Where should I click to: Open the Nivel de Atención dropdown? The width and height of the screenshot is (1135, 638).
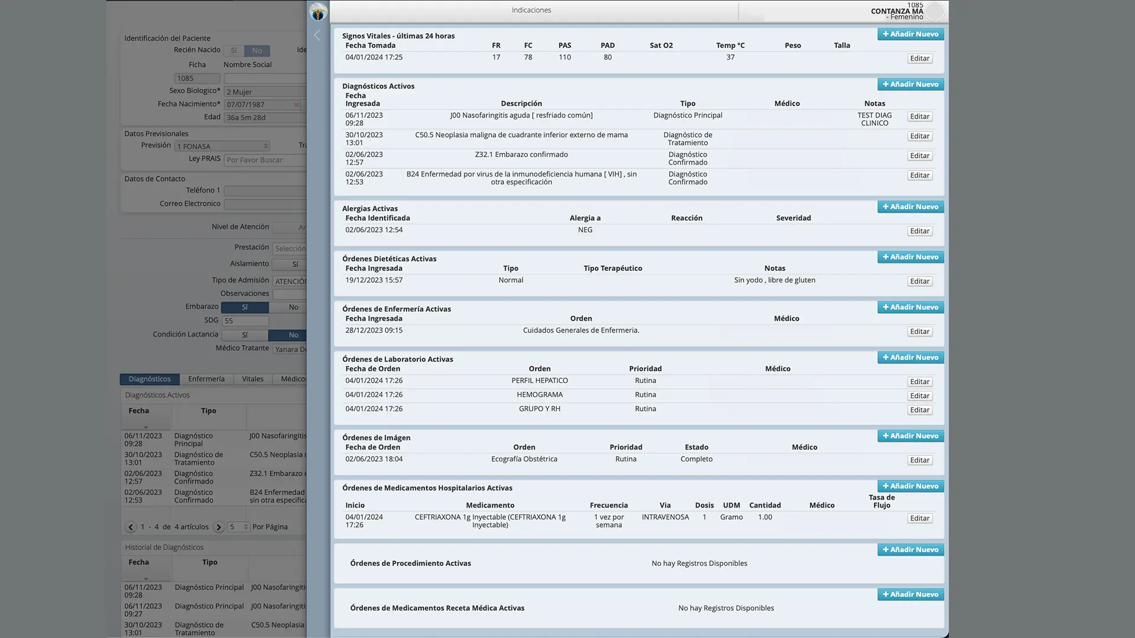tap(290, 227)
